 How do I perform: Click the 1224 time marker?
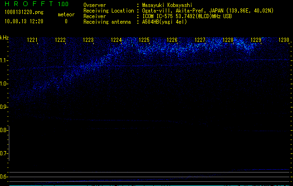pos(116,40)
